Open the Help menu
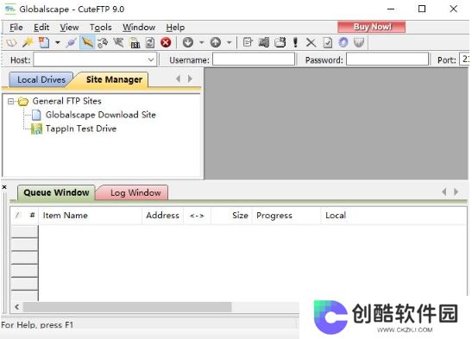Image resolution: width=472 pixels, height=339 pixels. point(175,28)
